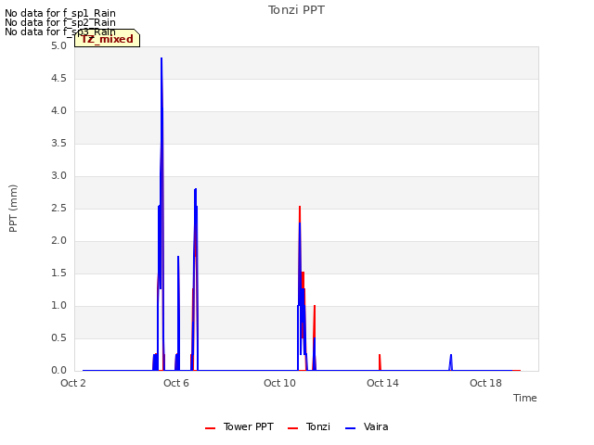594x445 pixels.
Task: Click the 4.5 y-axis tick label
Action: click(x=58, y=78)
